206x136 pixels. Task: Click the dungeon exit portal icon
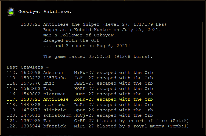(11, 12)
